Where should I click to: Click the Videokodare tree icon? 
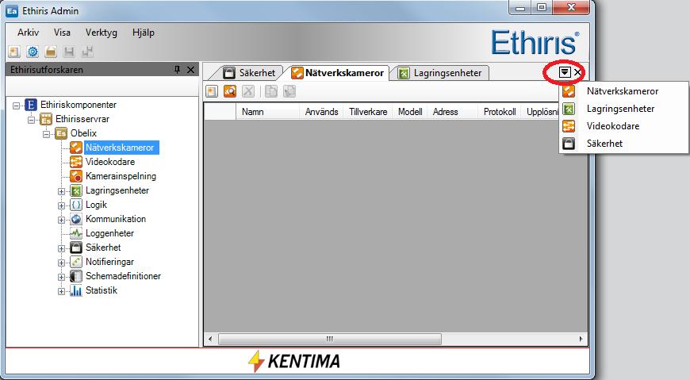76,162
